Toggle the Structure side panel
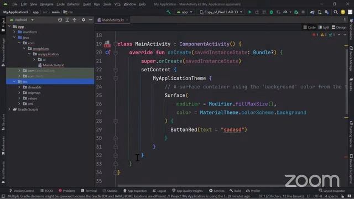 [x=3, y=122]
